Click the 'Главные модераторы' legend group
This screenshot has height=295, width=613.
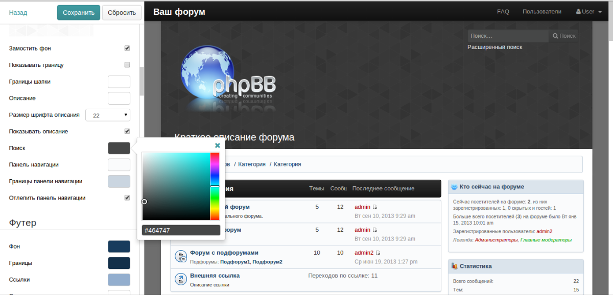(x=546, y=240)
